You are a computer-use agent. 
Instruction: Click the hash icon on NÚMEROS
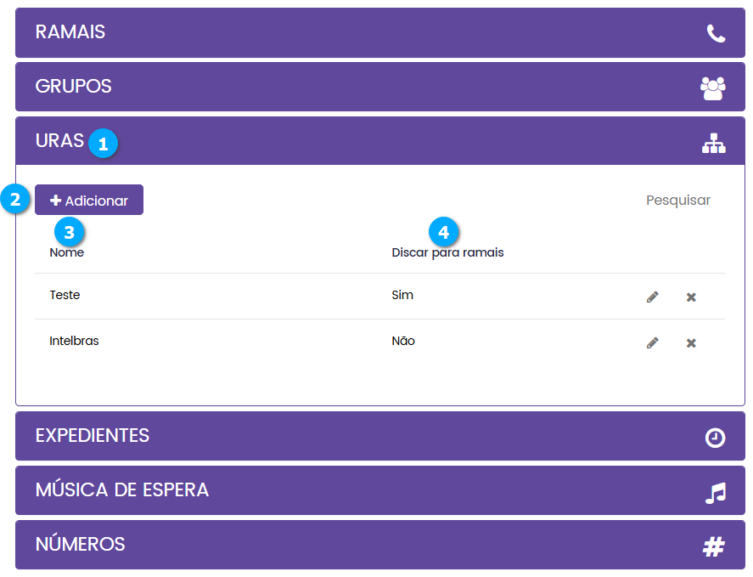point(714,547)
